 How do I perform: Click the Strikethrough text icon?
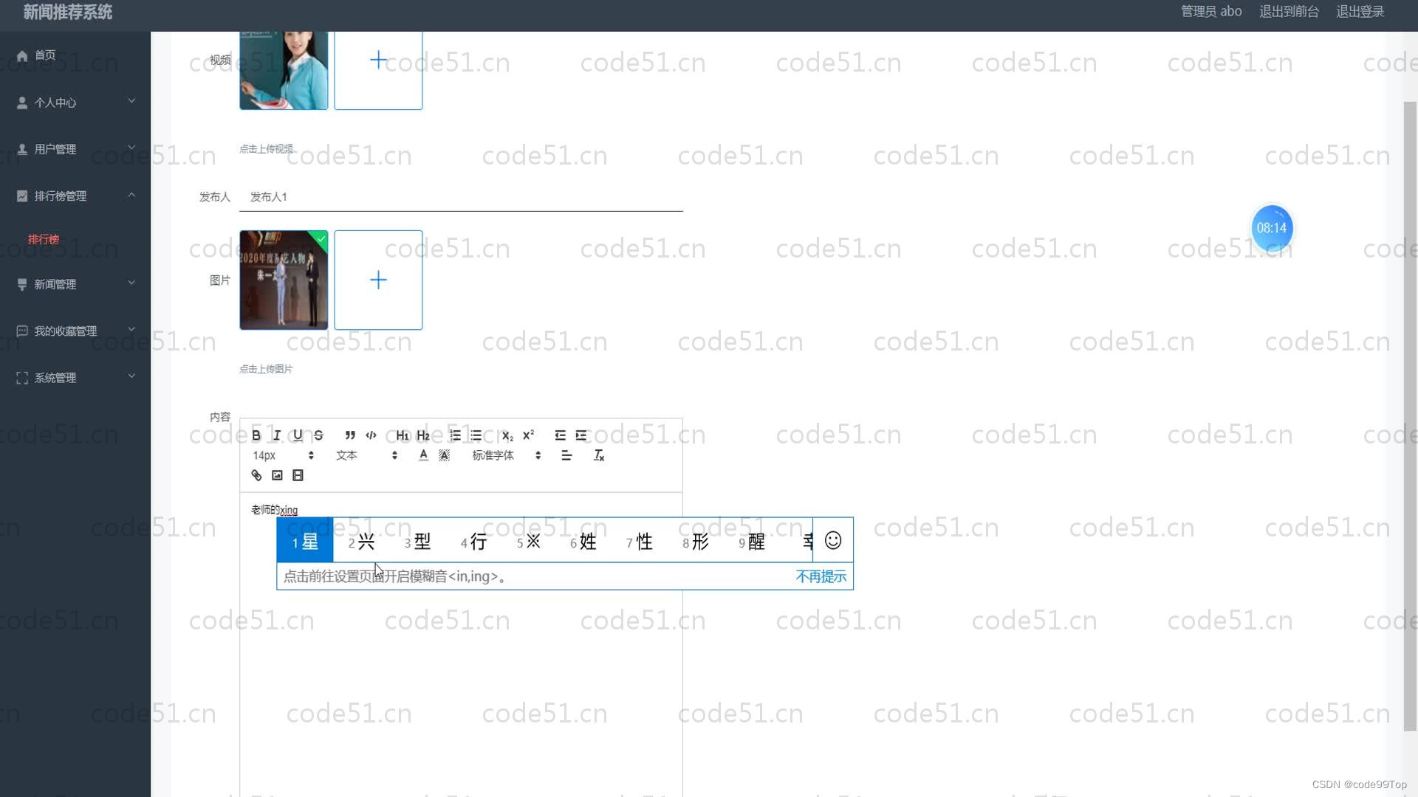click(318, 435)
